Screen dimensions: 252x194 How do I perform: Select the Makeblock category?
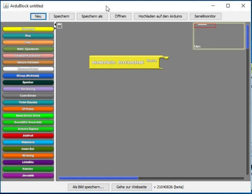pyautogui.click(x=28, y=142)
